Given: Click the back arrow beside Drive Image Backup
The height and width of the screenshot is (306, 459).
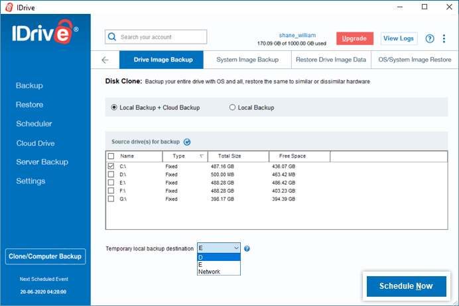Looking at the screenshot, I should pyautogui.click(x=105, y=60).
